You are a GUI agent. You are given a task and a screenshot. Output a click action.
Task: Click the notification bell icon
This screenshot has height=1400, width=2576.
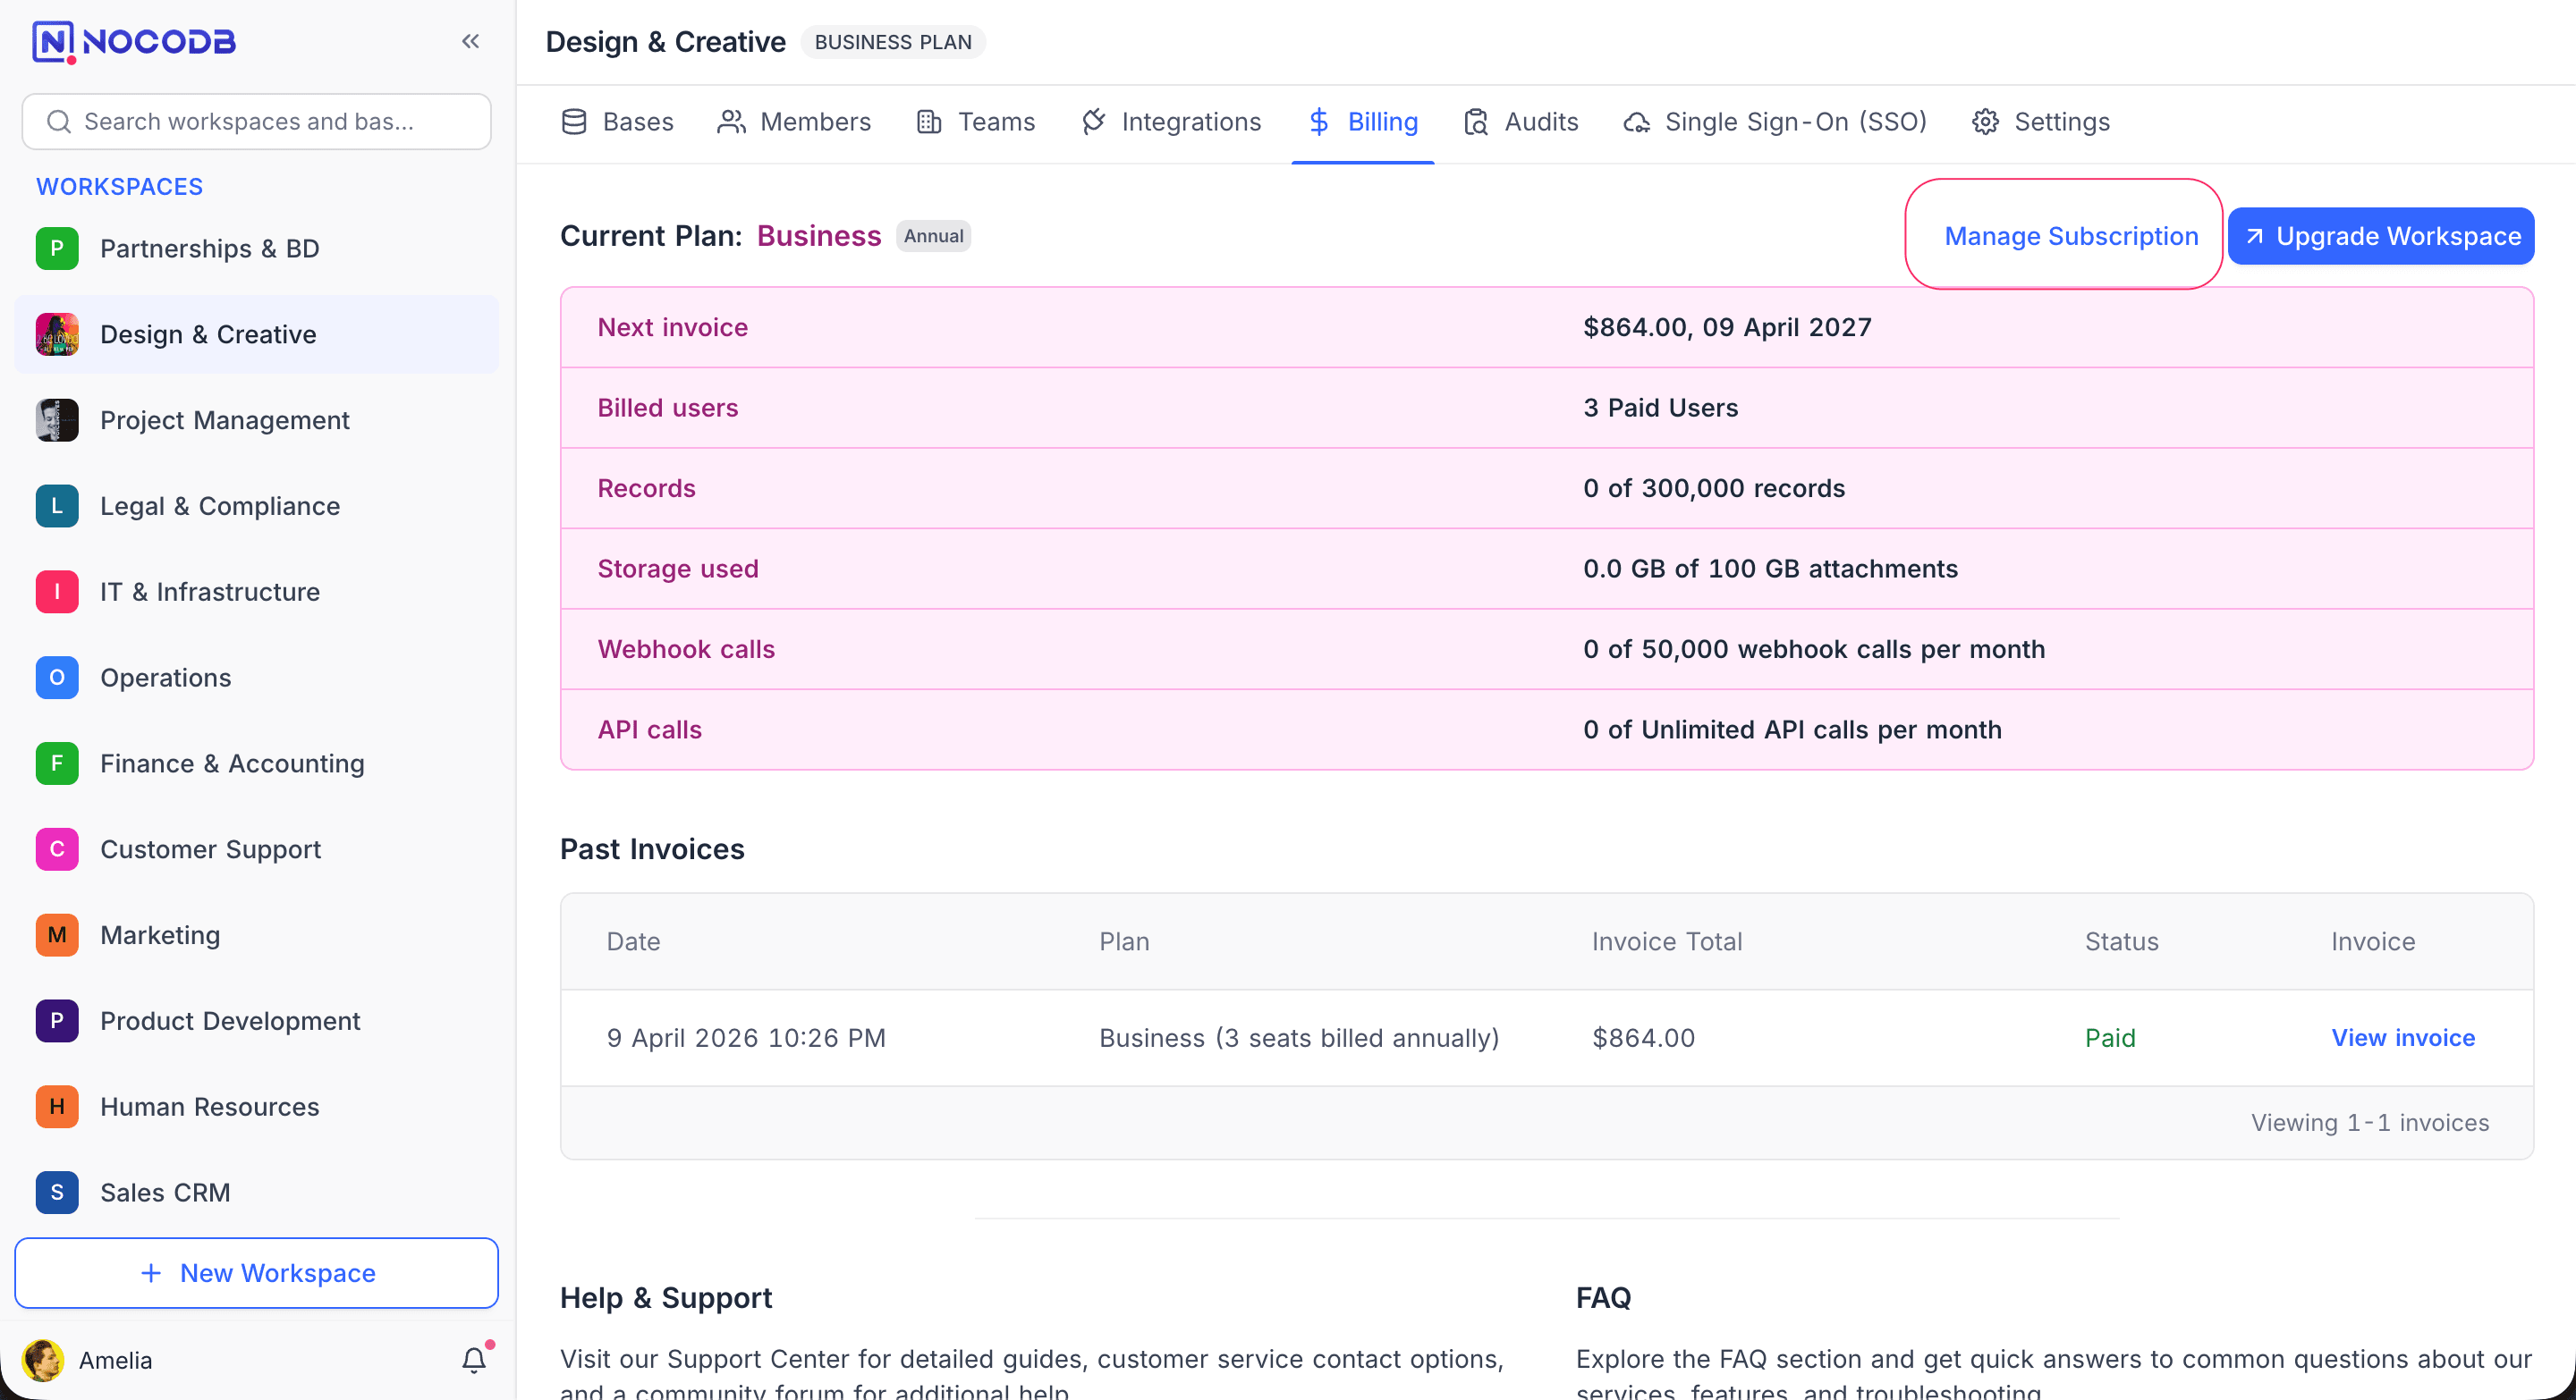point(474,1359)
